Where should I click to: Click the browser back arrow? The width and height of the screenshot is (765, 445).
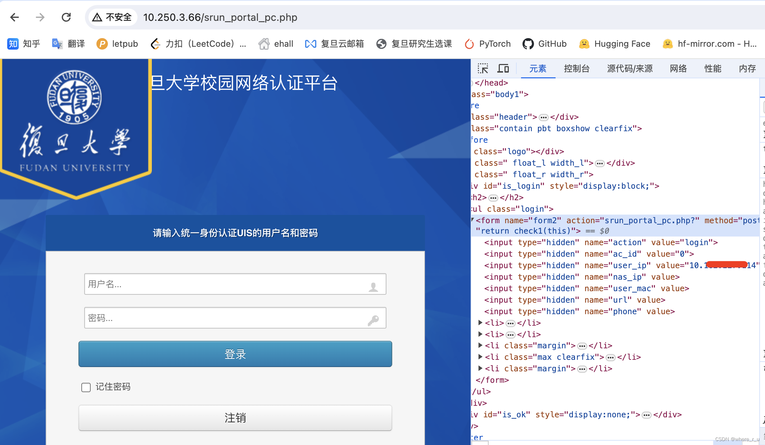click(x=14, y=17)
